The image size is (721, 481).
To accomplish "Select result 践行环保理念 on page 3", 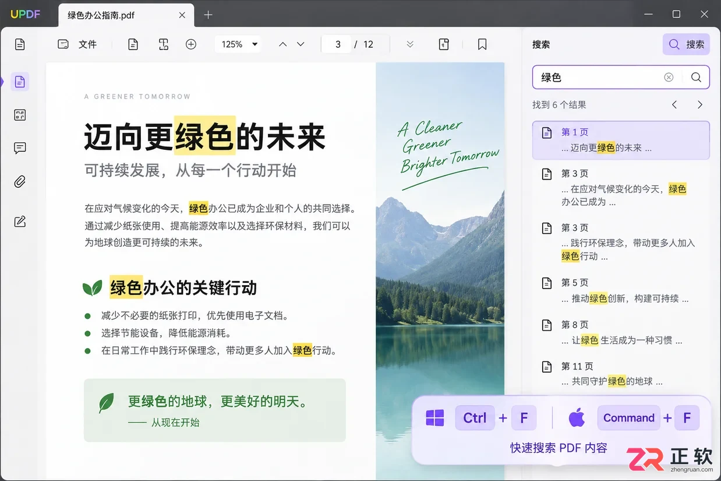I will coord(621,242).
